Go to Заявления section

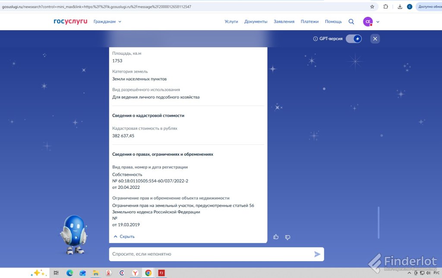point(284,22)
